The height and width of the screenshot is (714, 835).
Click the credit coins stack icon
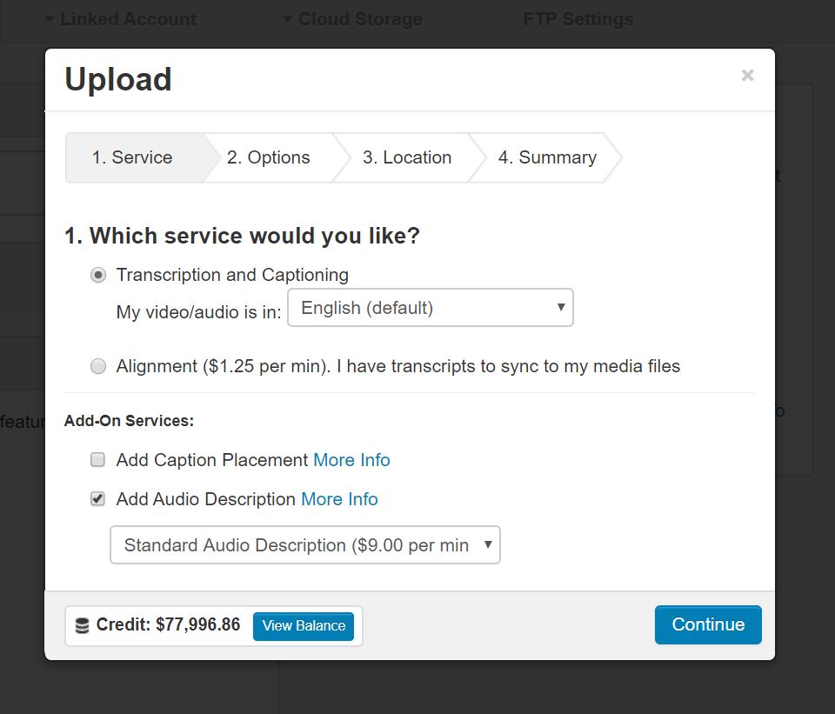[x=83, y=626]
